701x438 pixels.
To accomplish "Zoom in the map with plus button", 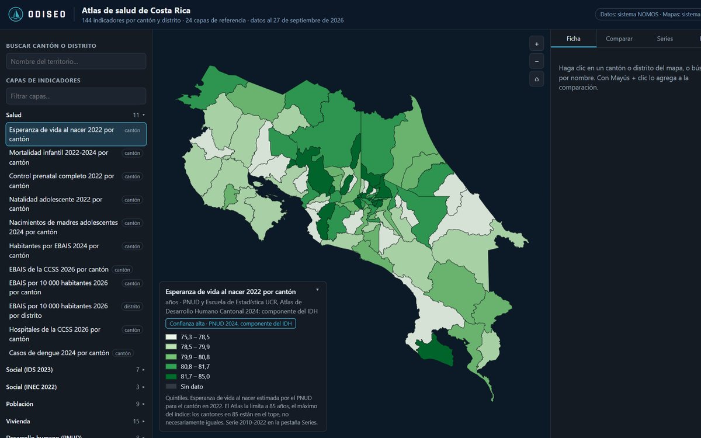I will point(537,44).
